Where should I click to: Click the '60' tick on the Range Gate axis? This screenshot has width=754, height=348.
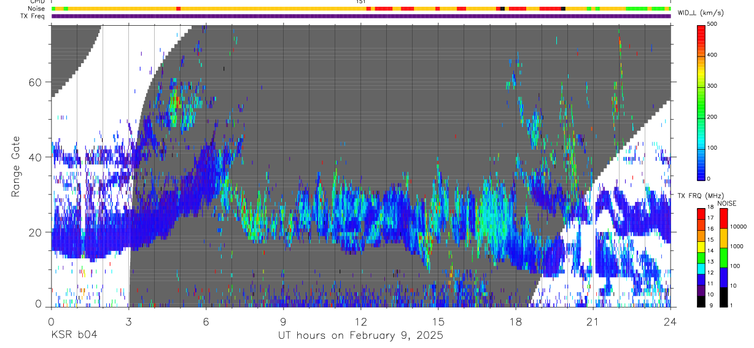(36, 82)
